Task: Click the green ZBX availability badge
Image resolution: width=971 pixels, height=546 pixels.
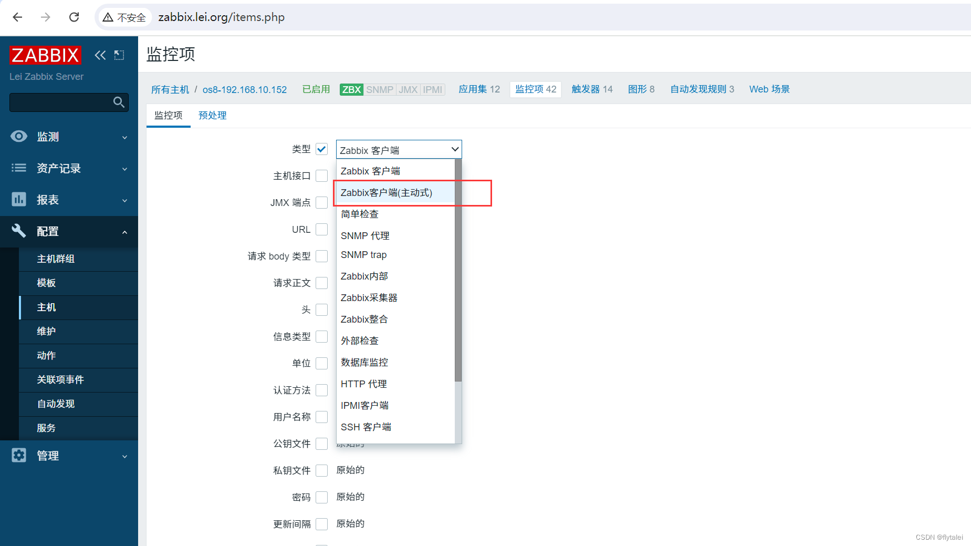Action: click(x=351, y=89)
